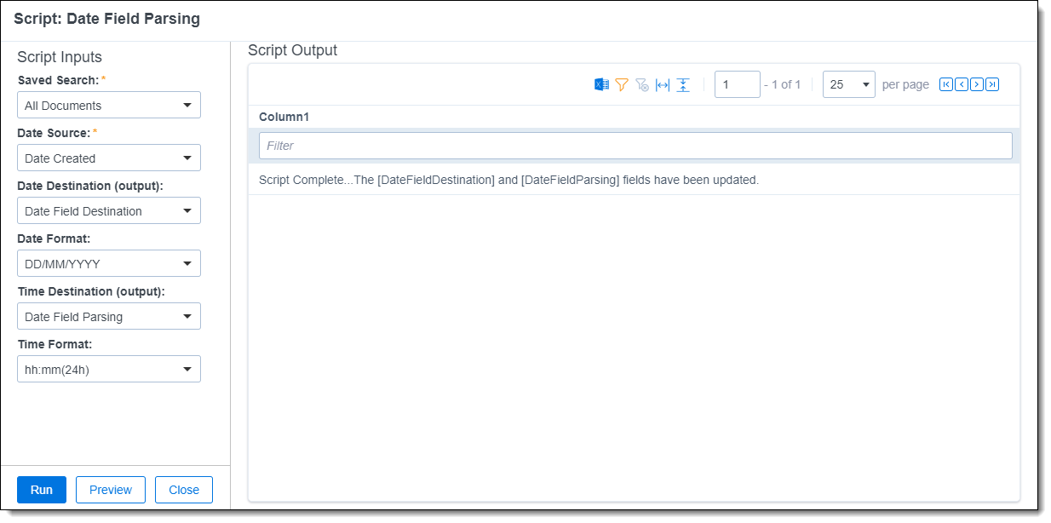Toggle the show filters funnel icon

tap(622, 84)
